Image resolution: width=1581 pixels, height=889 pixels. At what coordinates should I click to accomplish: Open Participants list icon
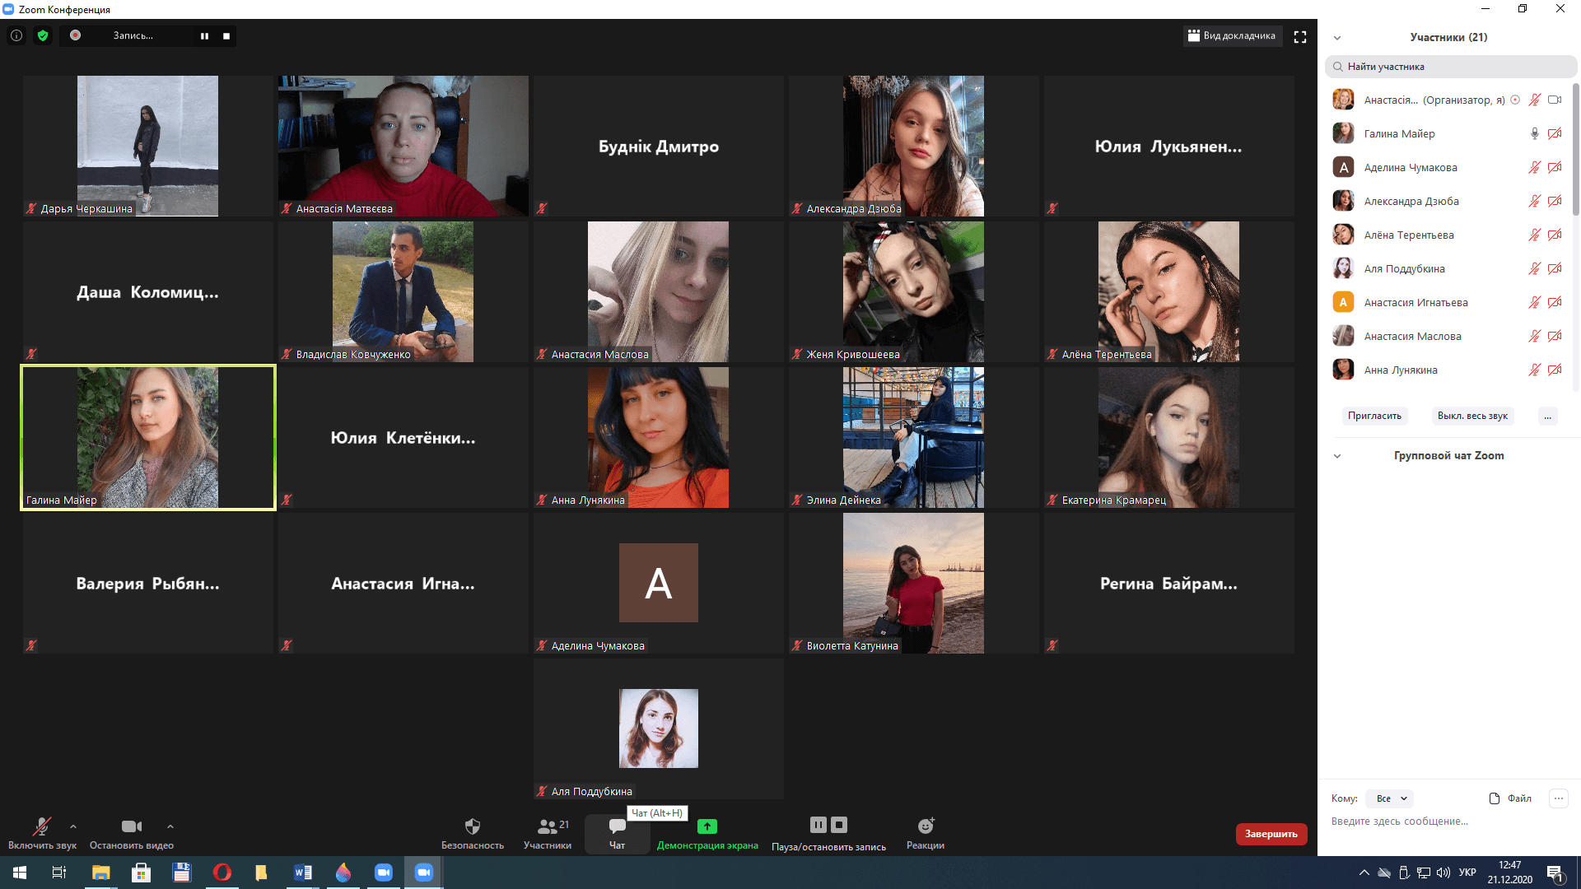[x=547, y=826]
